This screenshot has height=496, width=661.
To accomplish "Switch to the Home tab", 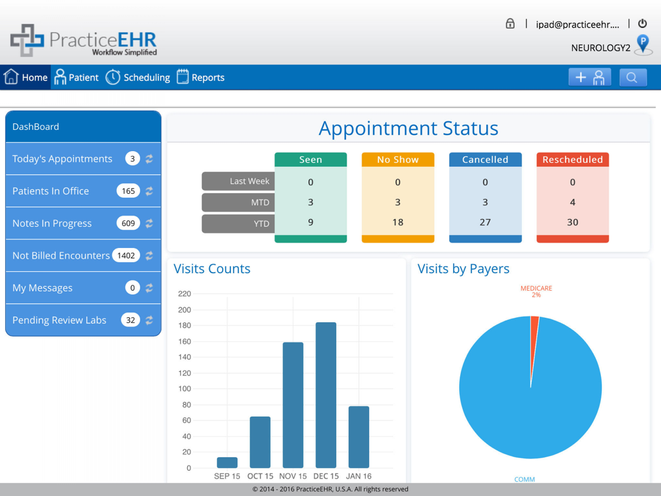I will [x=26, y=77].
